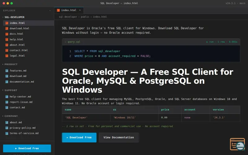This screenshot has width=248, height=155.
Task: Click the docs.html file icon
Action: pos(7,34)
